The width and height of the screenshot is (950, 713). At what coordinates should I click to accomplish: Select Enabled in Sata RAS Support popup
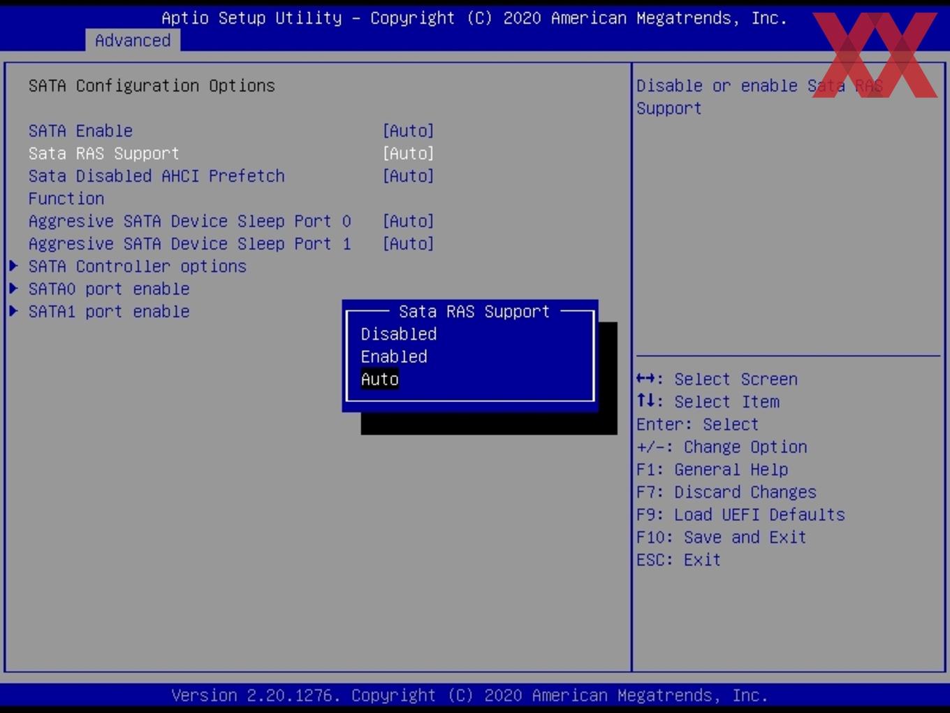[x=394, y=356]
